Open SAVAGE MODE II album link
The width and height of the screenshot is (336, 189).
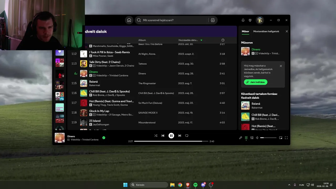coord(148,113)
